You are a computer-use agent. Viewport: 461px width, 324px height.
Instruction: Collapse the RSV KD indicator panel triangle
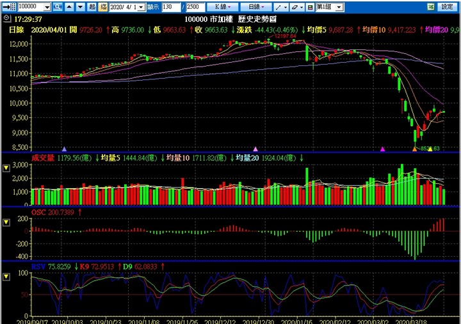(6, 277)
